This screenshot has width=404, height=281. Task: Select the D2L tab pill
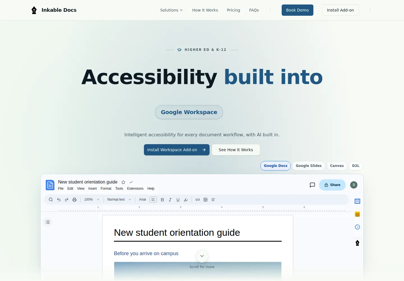pos(356,166)
